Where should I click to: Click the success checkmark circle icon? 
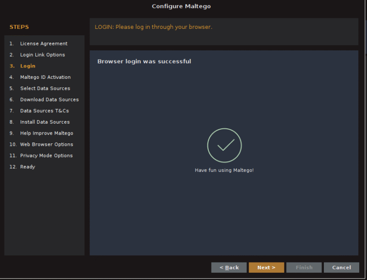(224, 146)
